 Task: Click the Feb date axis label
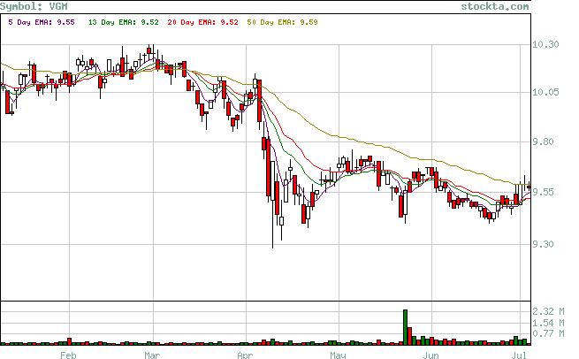[68, 355]
